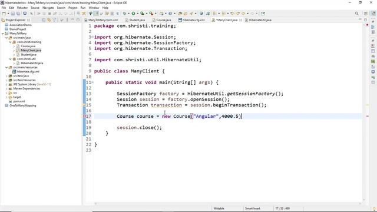Click the toolbar Search magnifier icon

356,14
